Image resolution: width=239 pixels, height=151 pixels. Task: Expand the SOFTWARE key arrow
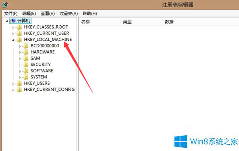[20, 71]
